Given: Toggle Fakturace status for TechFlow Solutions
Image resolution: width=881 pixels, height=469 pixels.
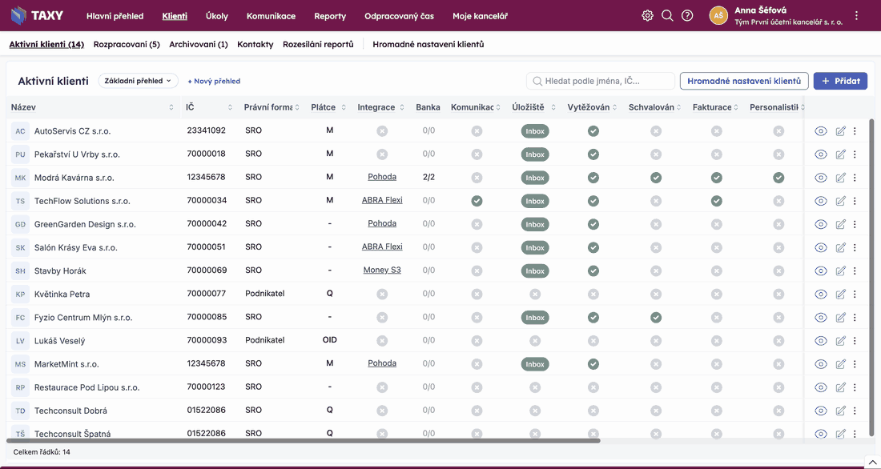Looking at the screenshot, I should click(716, 201).
